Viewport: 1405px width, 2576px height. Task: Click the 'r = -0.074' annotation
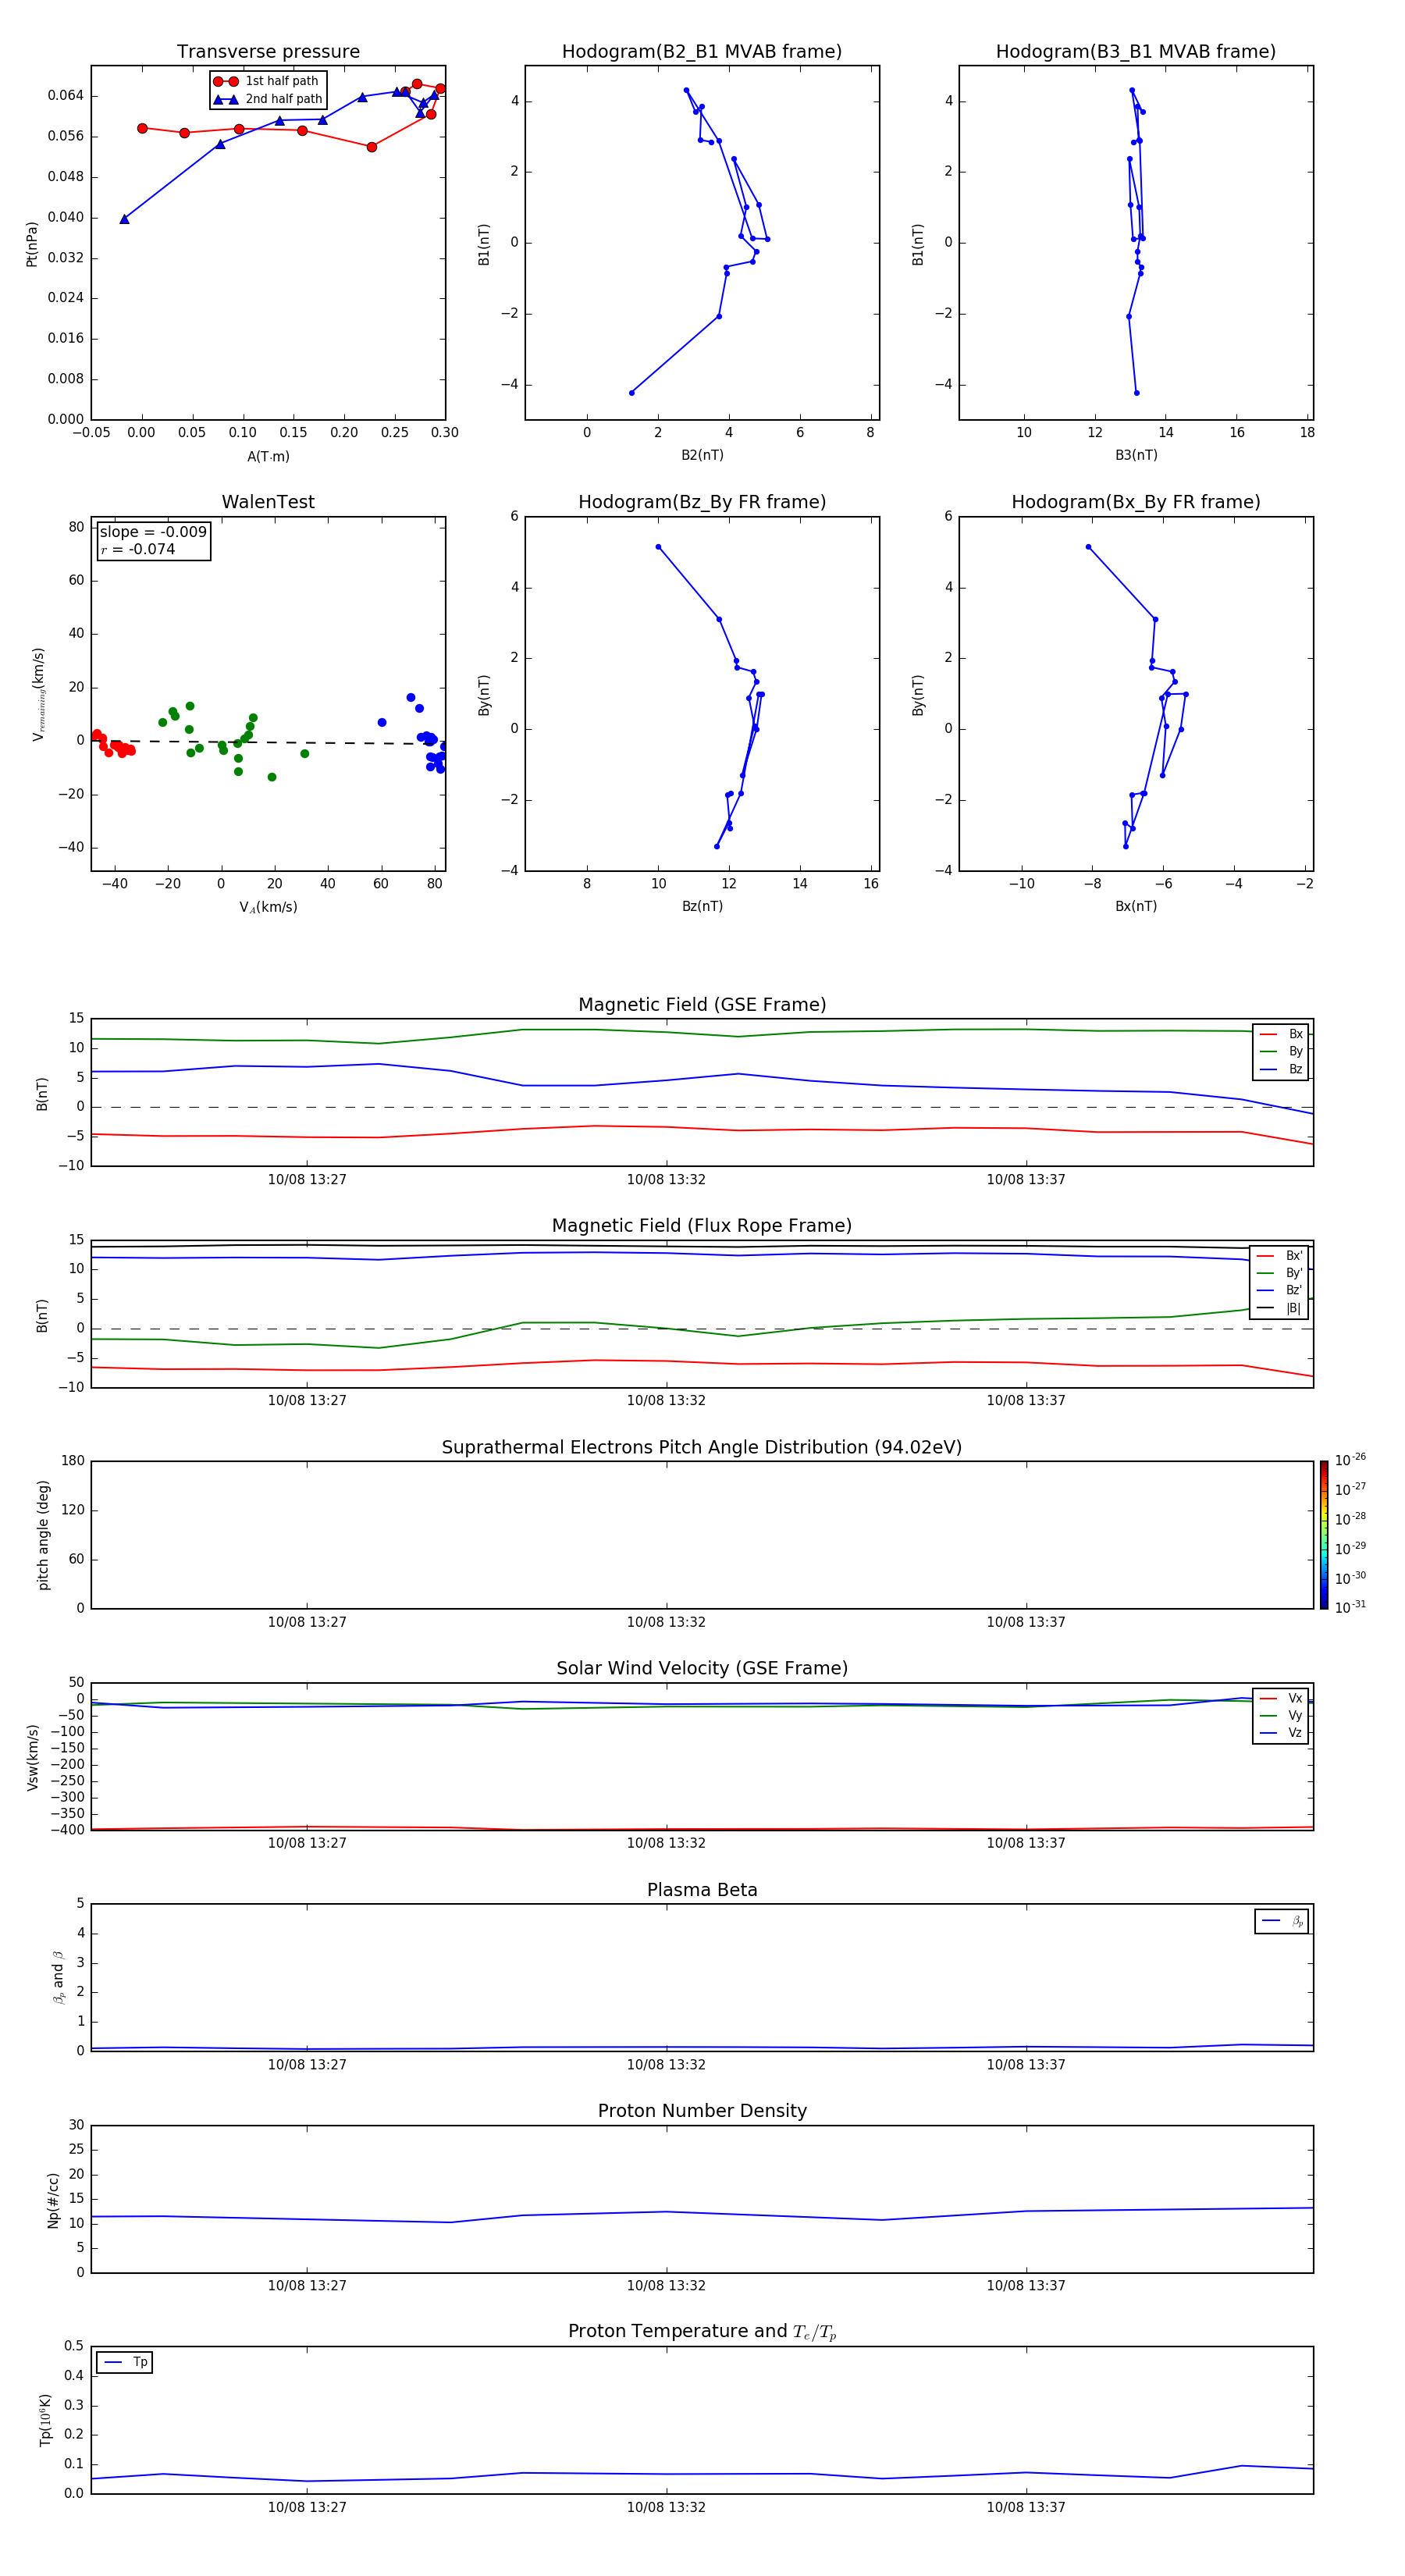[x=138, y=549]
